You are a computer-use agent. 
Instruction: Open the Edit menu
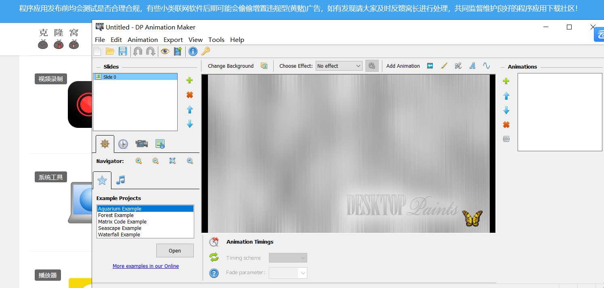[116, 40]
